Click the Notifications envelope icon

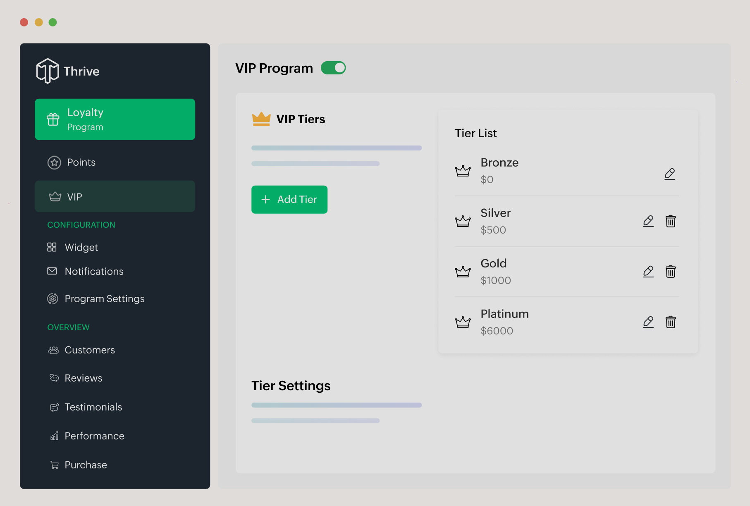click(53, 271)
